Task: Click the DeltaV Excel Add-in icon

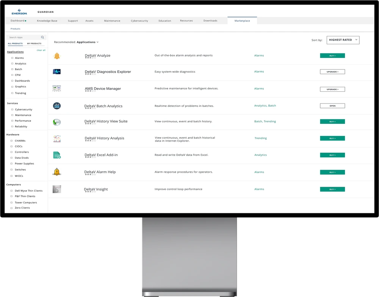Action: (57, 155)
